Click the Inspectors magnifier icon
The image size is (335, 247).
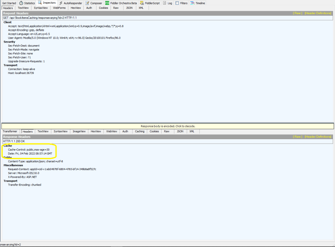[40, 3]
